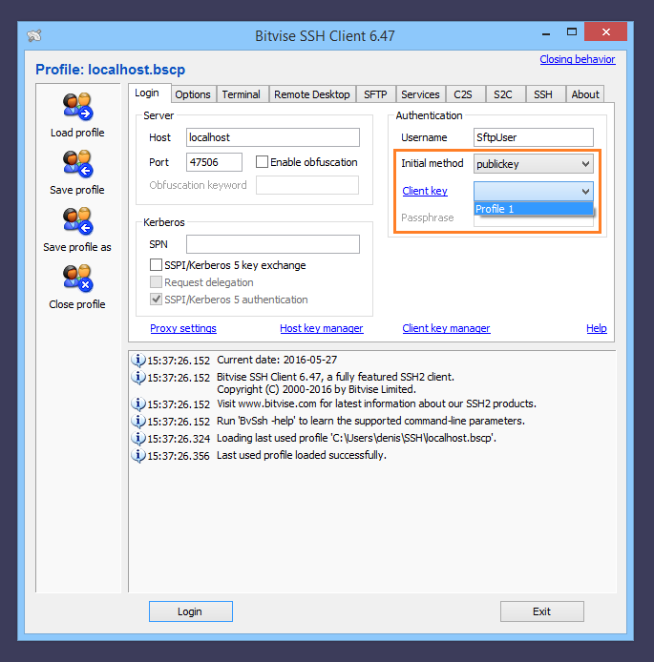Open the Remote Desktop tab
The image size is (654, 662).
click(x=312, y=94)
